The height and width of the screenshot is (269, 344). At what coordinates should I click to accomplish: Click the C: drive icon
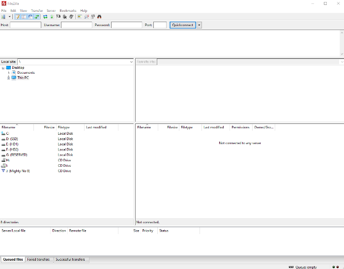point(3,133)
